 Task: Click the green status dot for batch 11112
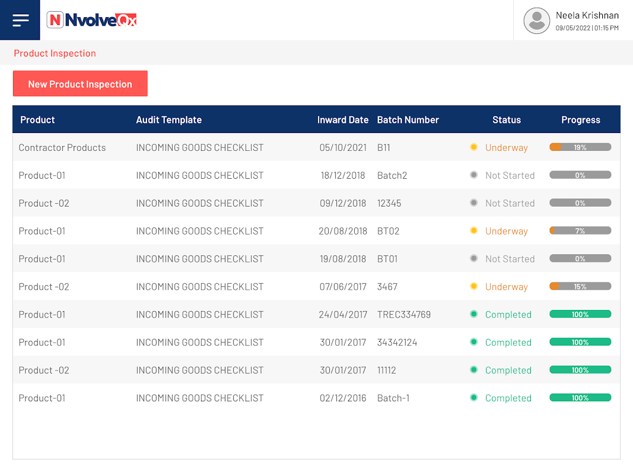(474, 370)
